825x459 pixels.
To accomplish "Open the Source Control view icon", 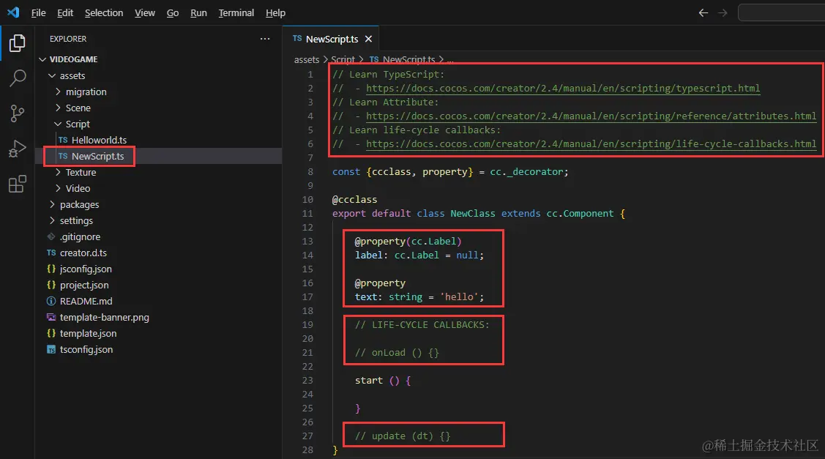I will [17, 113].
